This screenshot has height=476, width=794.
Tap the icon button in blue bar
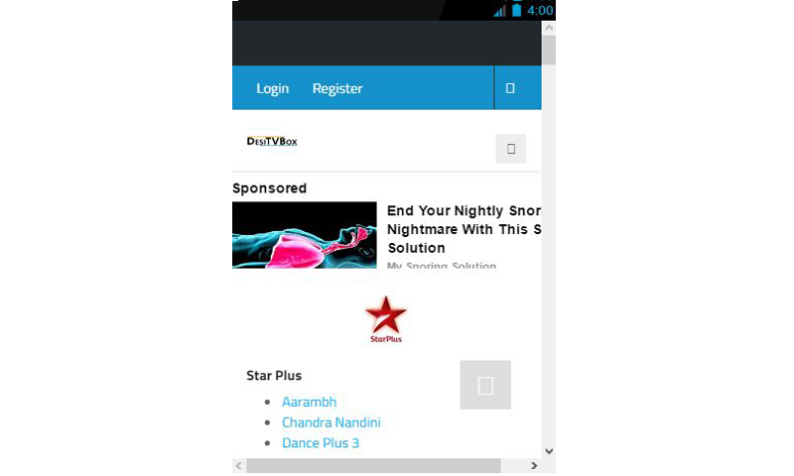[510, 88]
